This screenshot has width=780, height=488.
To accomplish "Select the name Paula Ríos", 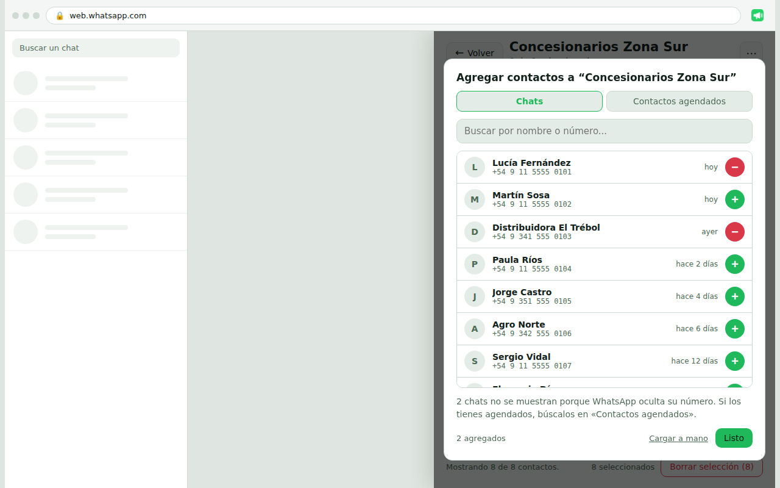I will click(517, 260).
